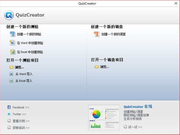Click the Facebook logo icon
This screenshot has width=180, height=135.
pos(9,107)
